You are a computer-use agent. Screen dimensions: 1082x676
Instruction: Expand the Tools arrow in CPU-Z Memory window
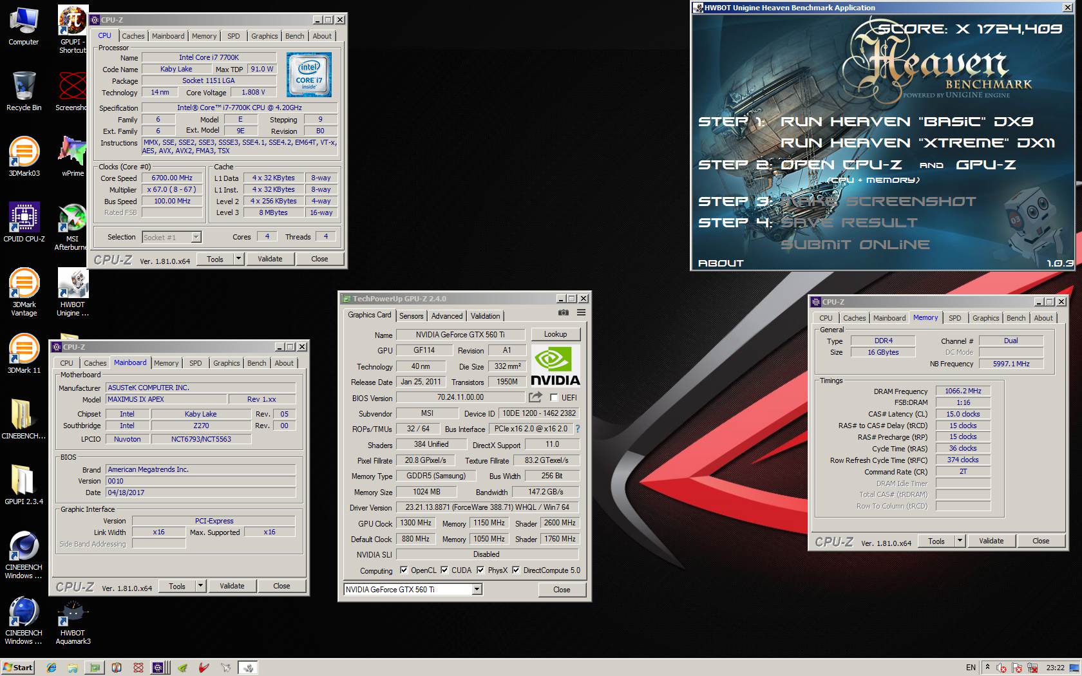[x=960, y=541]
